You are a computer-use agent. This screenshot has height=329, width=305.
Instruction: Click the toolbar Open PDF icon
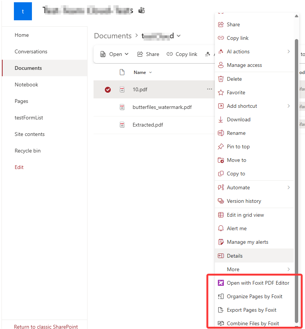click(x=103, y=54)
